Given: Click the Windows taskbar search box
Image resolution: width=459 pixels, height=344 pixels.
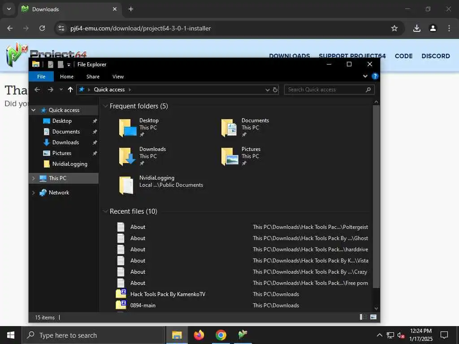Looking at the screenshot, I should 93,335.
